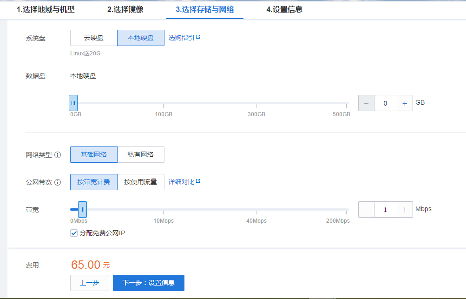
Task: Click the 下一步：设置信息 button
Action: coord(149,283)
